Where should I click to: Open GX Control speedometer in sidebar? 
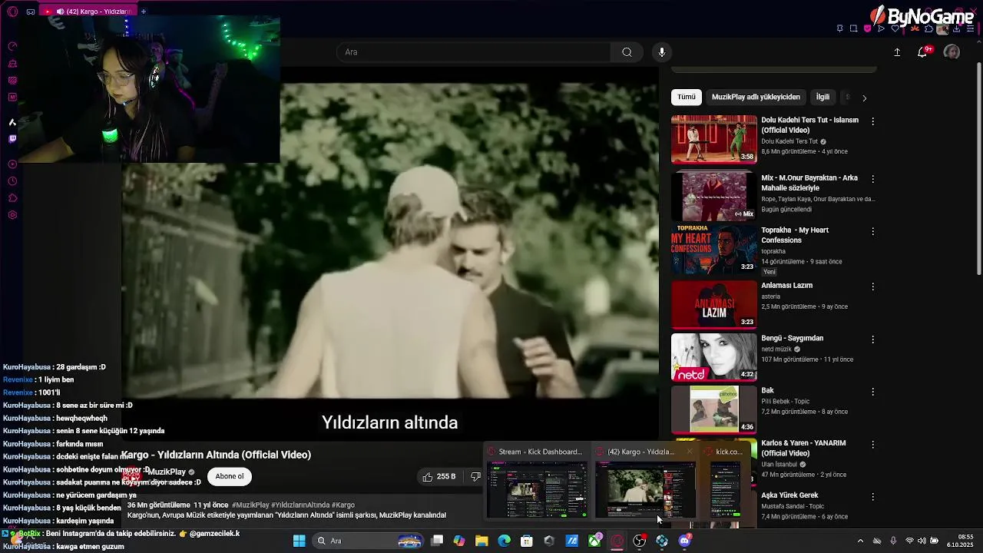pyautogui.click(x=12, y=47)
